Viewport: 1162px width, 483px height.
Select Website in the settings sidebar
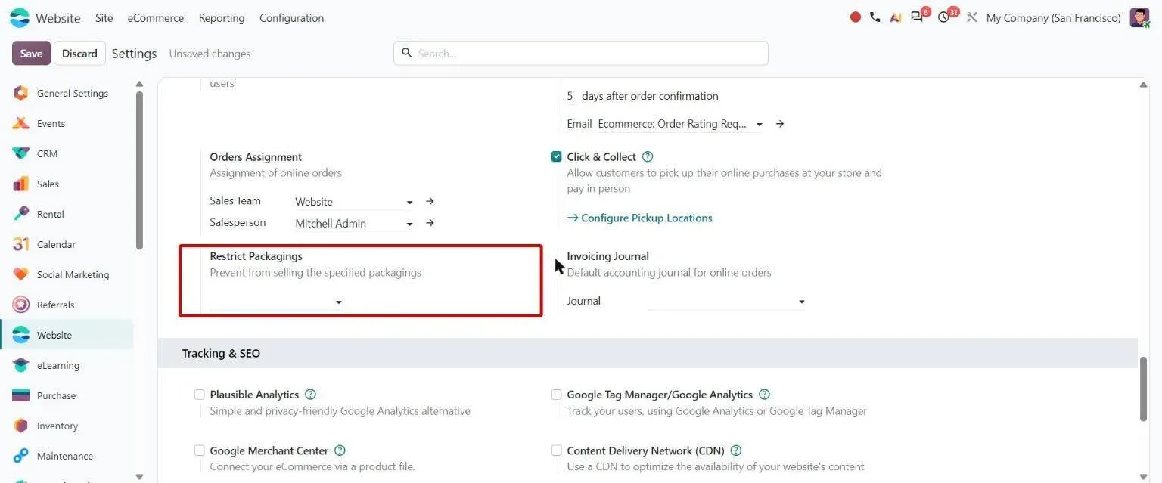pyautogui.click(x=67, y=335)
